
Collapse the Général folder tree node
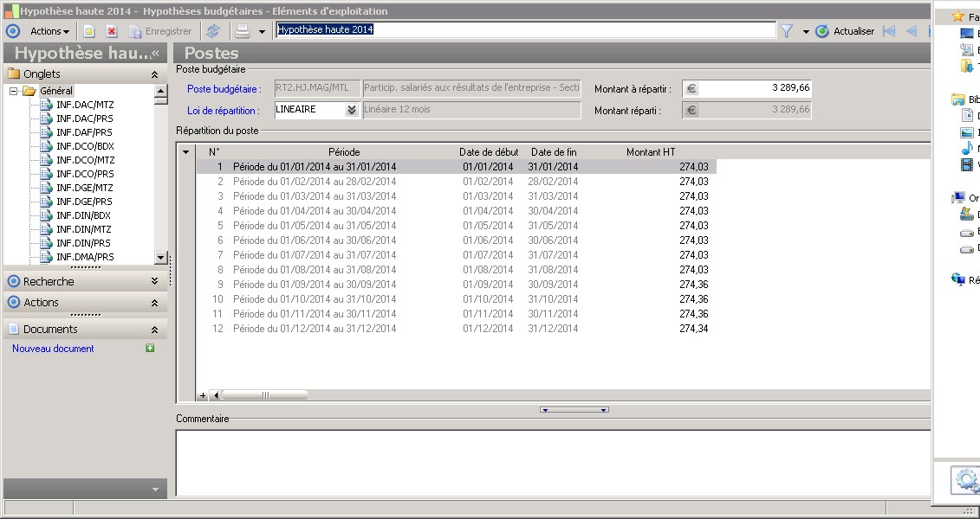tap(14, 91)
